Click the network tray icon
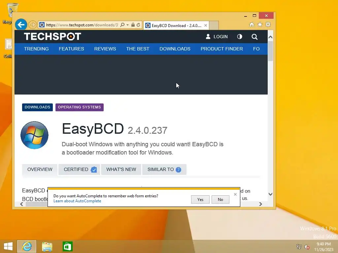 (299, 246)
